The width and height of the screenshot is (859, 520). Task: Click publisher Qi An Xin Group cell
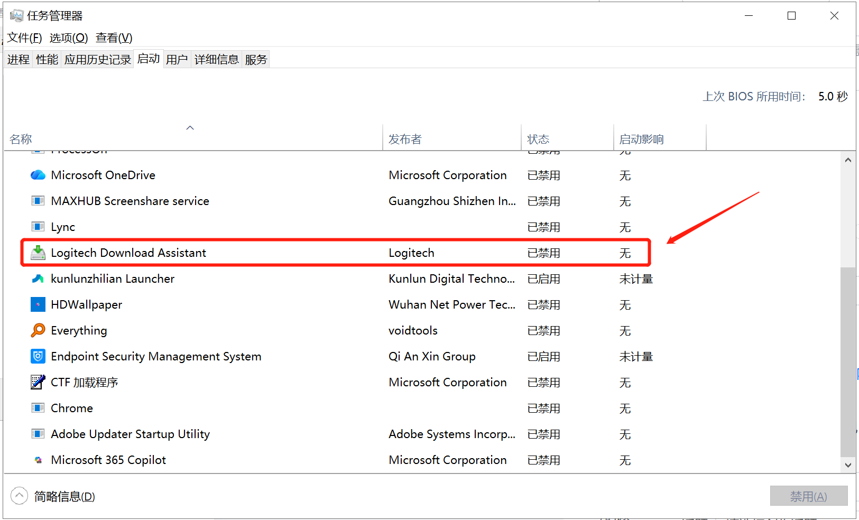point(432,356)
